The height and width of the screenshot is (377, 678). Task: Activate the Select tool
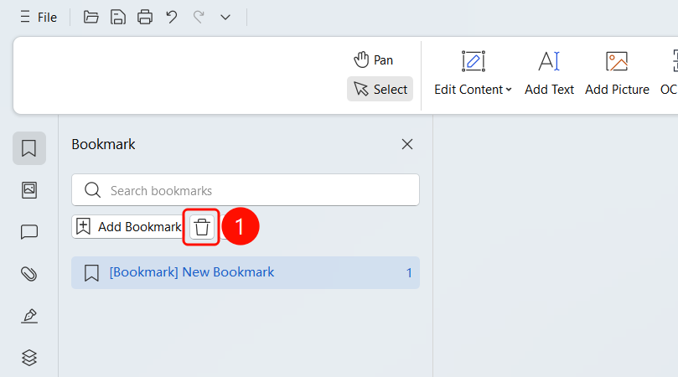pyautogui.click(x=380, y=89)
